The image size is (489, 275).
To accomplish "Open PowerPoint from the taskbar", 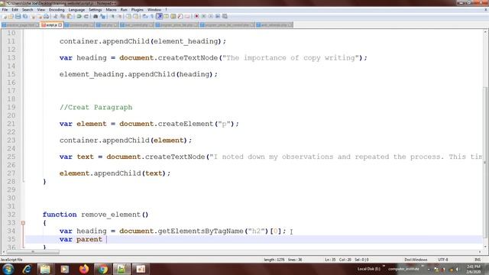I will pos(141,269).
